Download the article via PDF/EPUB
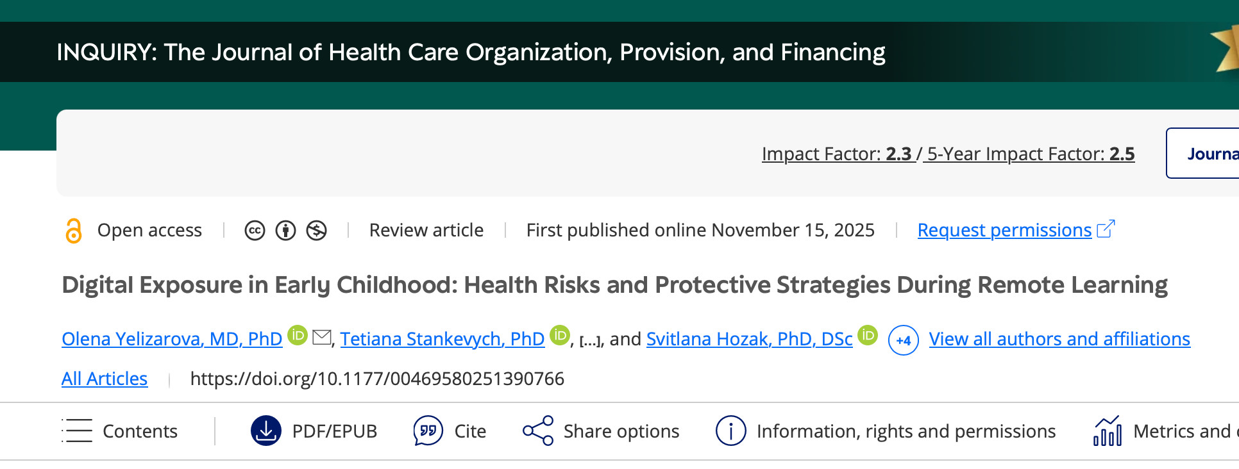Image resolution: width=1239 pixels, height=469 pixels. [x=314, y=431]
